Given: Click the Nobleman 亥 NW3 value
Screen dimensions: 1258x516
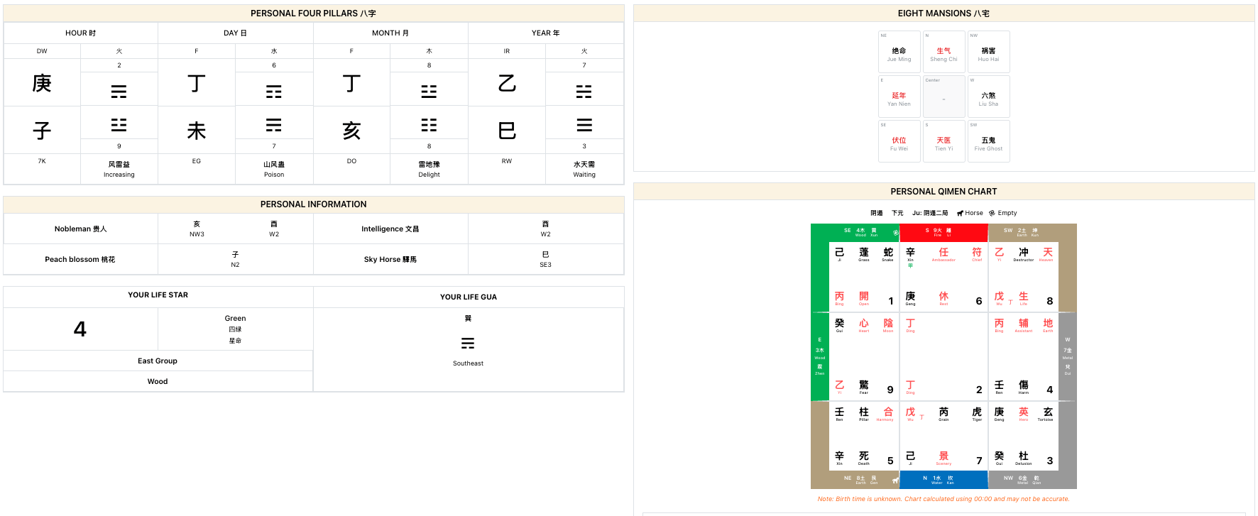Looking at the screenshot, I should point(197,229).
